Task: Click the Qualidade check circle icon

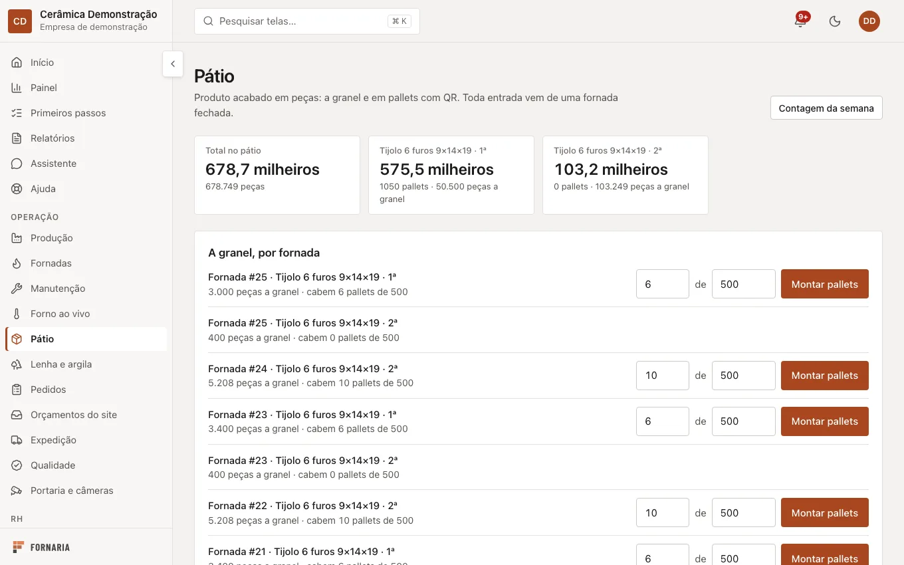Action: 17,465
